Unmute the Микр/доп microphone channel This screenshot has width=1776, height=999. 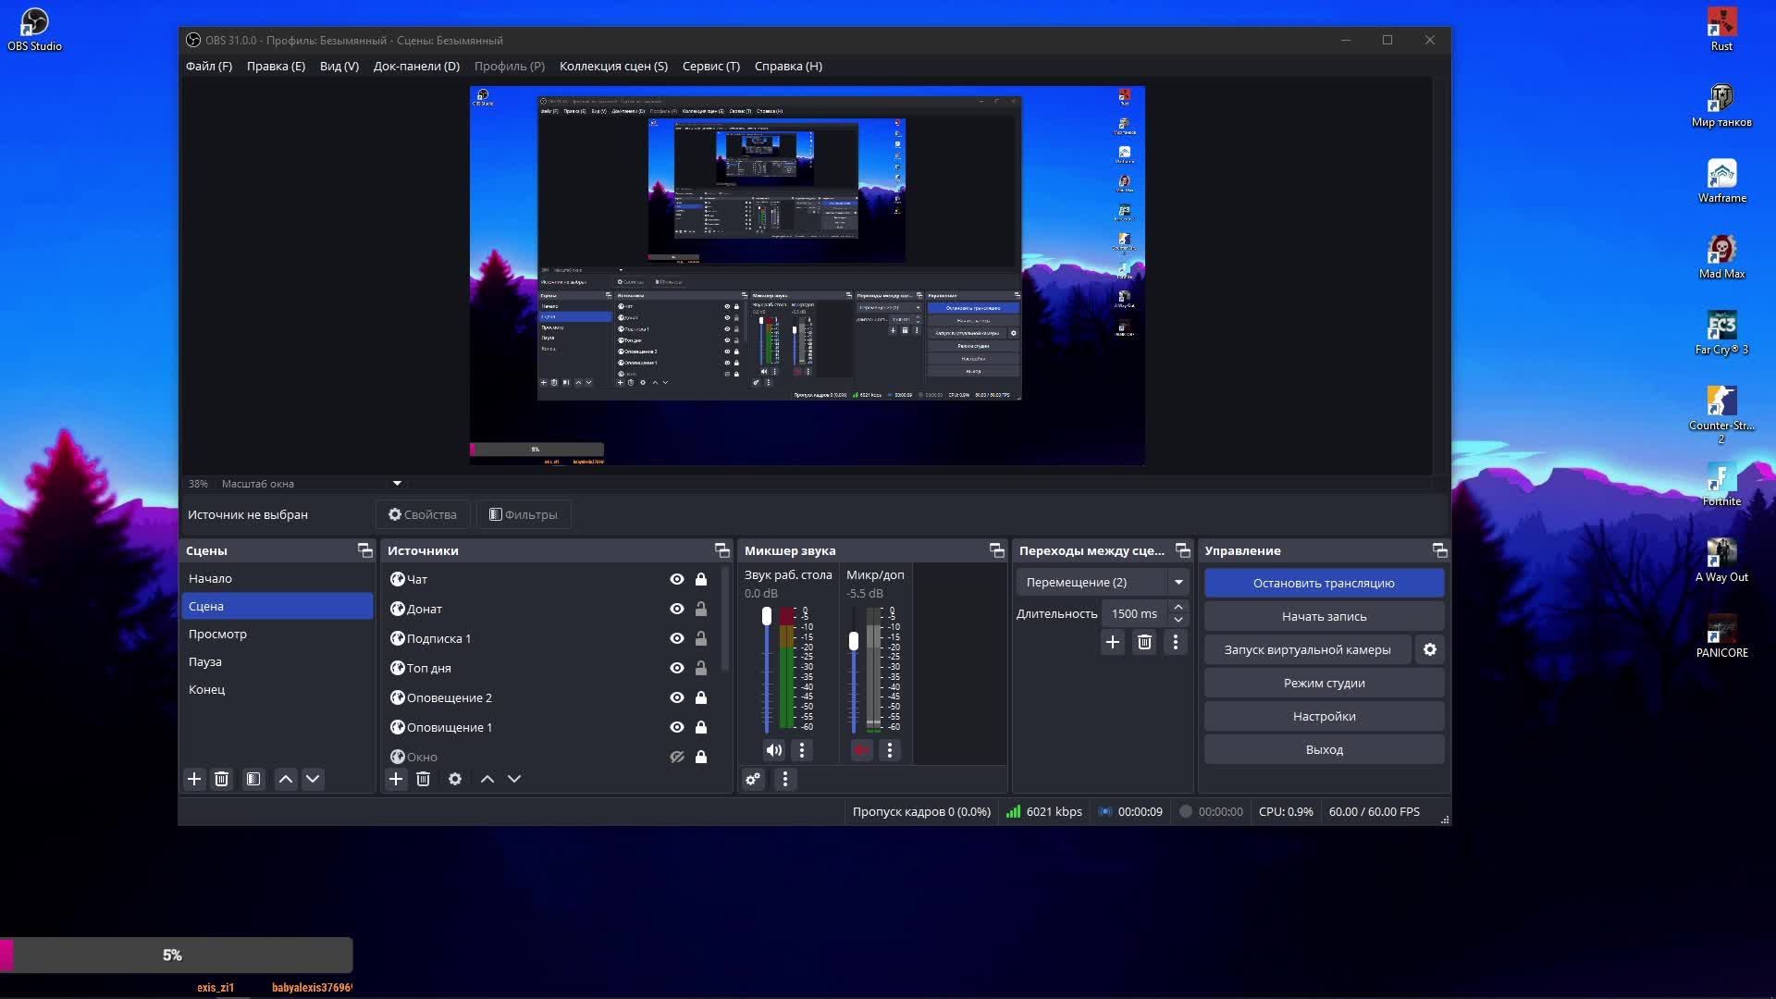[x=862, y=750]
